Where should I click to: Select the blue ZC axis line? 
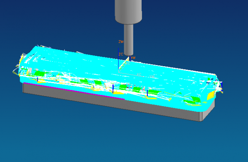[x=118, y=58]
